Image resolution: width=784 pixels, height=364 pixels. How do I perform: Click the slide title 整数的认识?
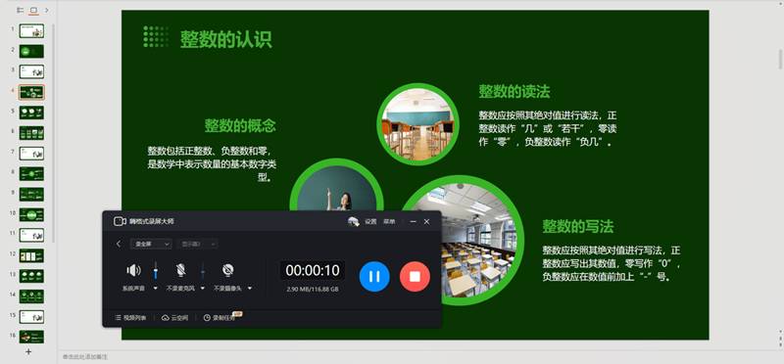[226, 39]
